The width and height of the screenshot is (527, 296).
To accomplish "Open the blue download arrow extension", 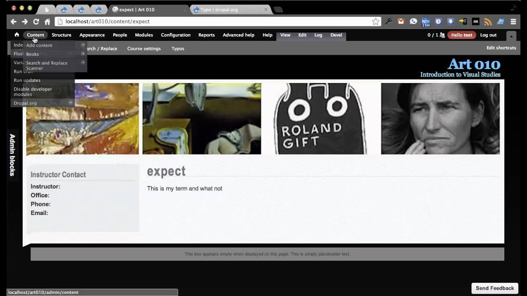I will click(x=451, y=22).
